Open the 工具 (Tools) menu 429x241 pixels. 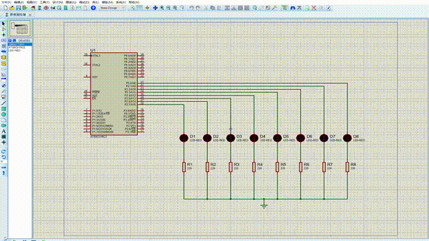coord(45,2)
